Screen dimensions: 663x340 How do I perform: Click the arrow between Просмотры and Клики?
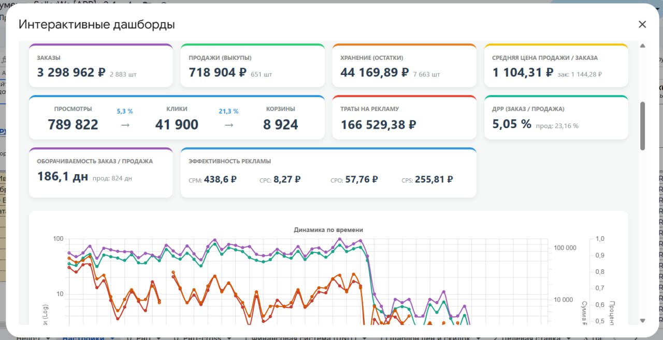125,125
